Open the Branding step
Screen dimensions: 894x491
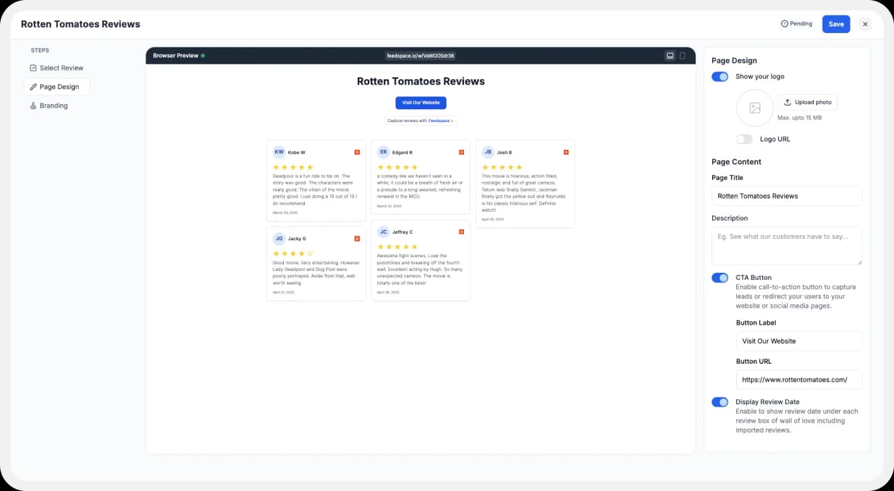pos(53,105)
